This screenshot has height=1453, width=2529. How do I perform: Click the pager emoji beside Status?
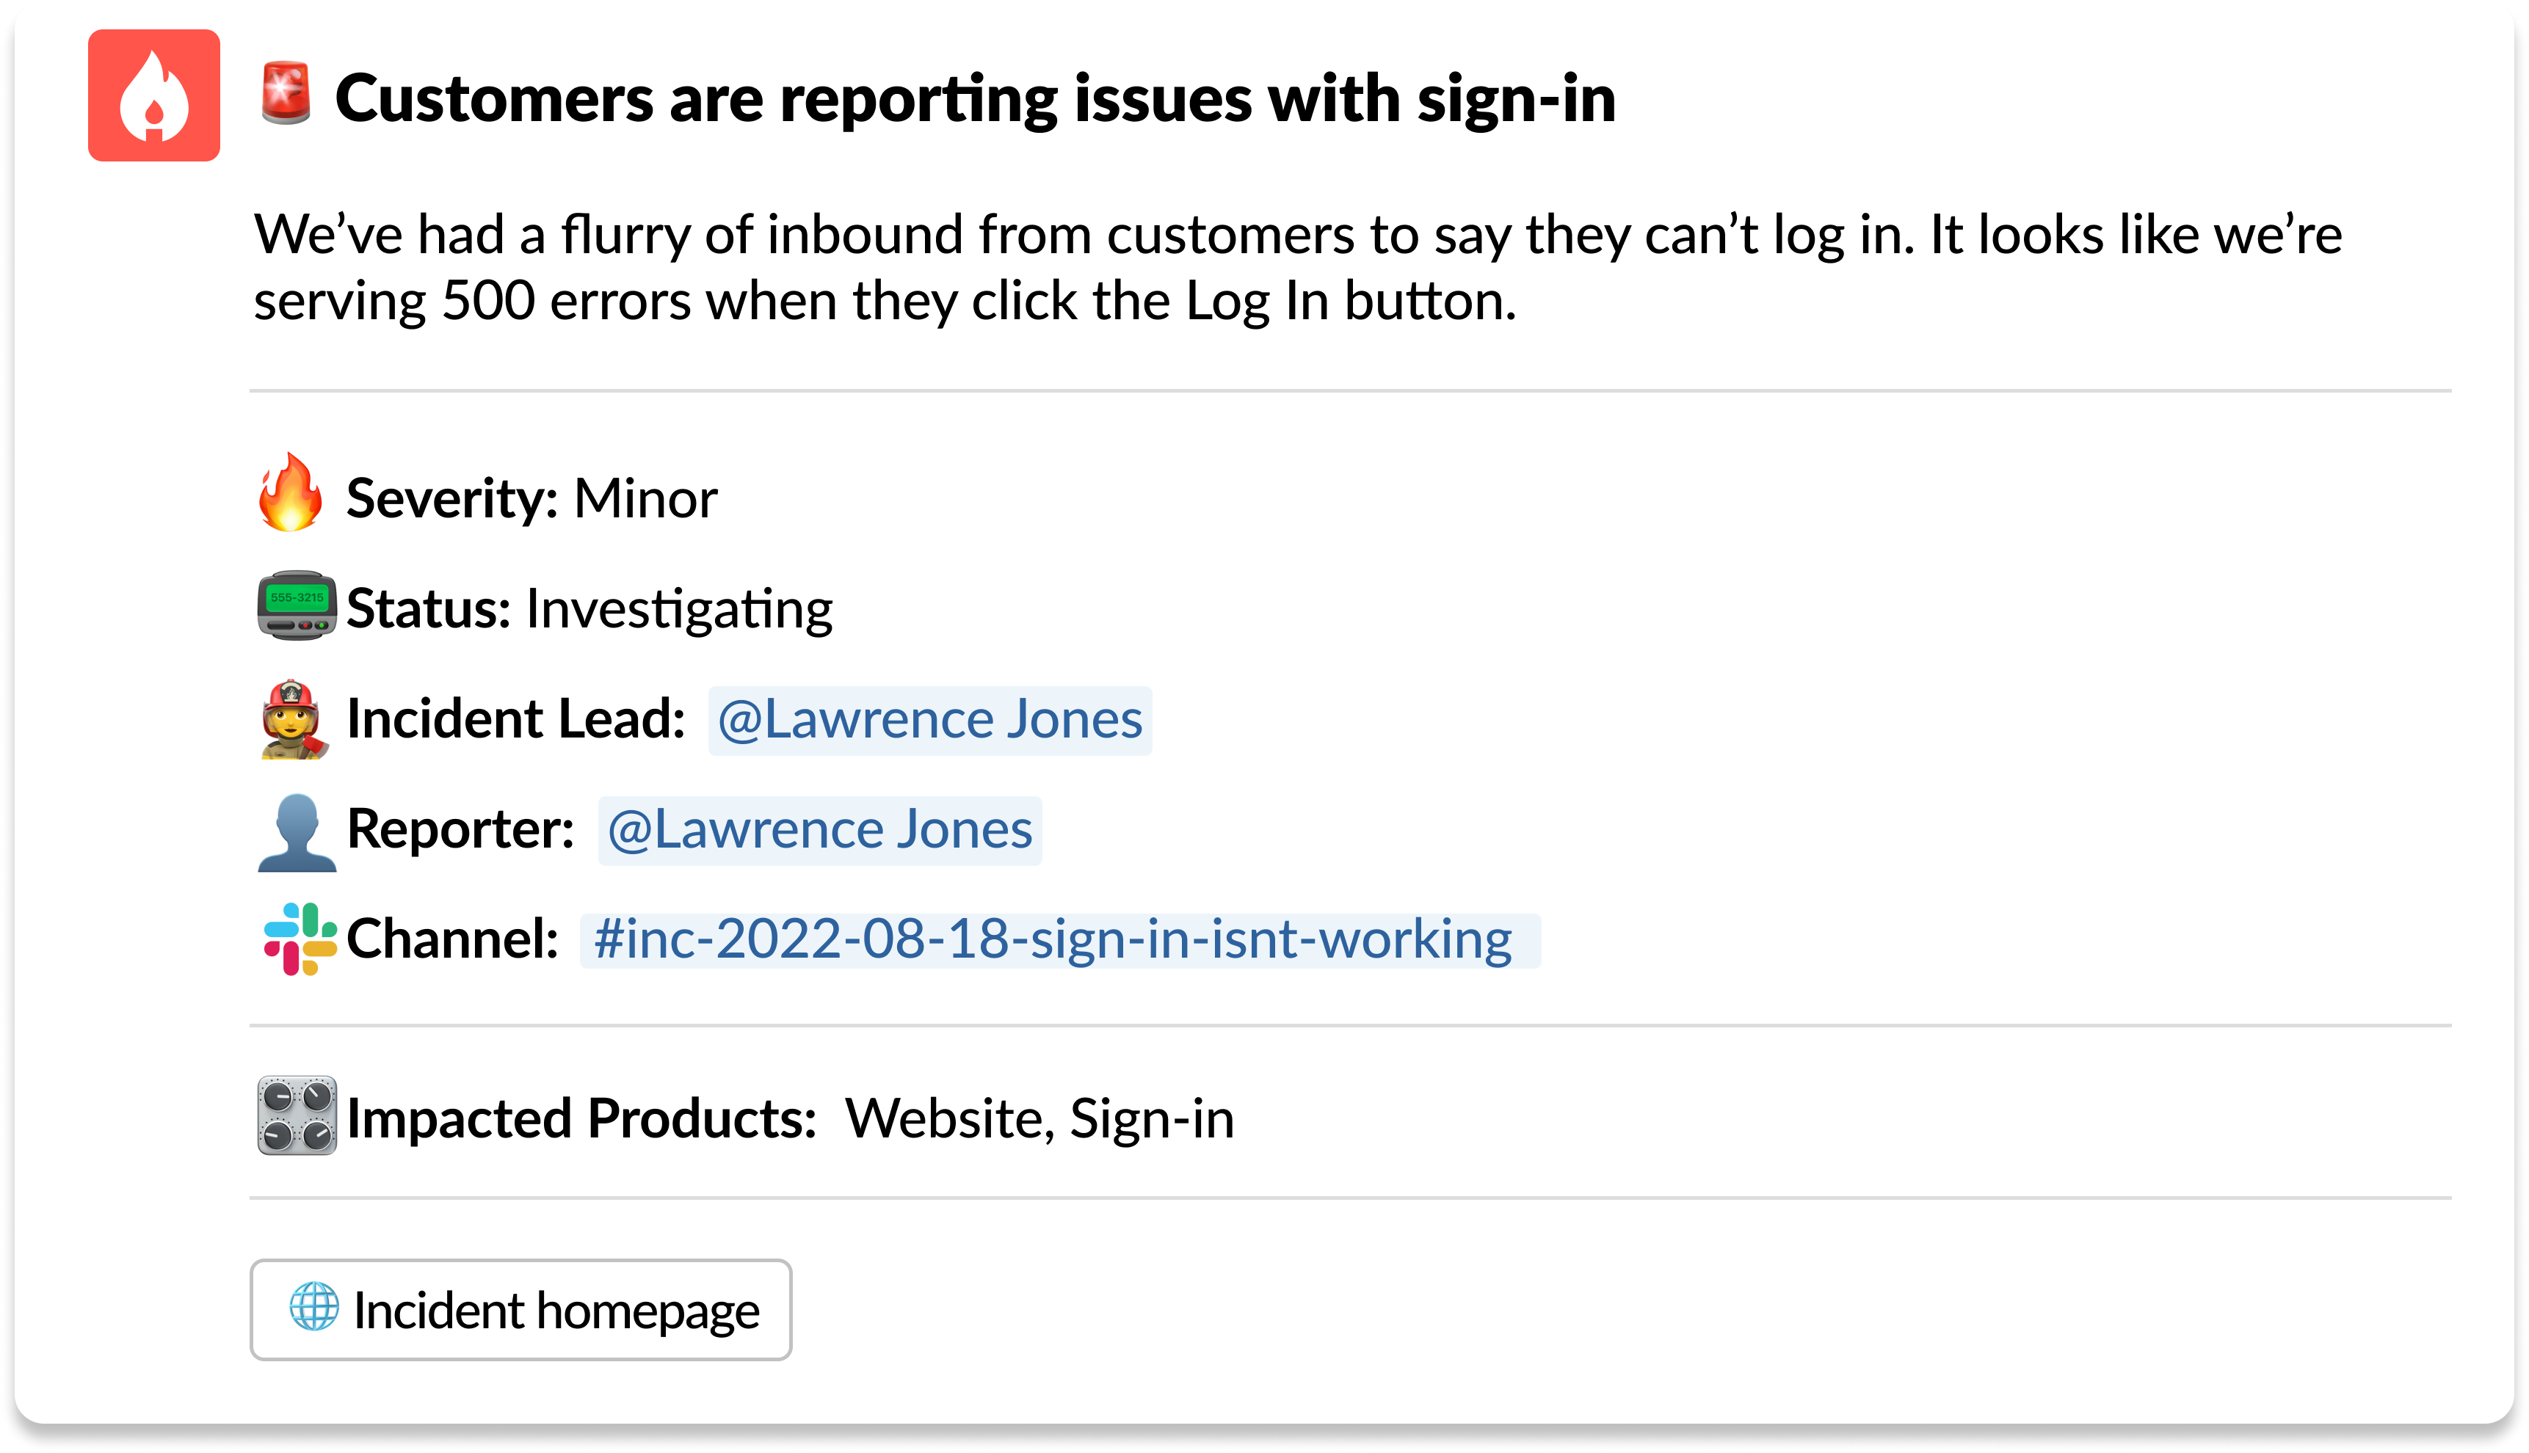tap(297, 605)
